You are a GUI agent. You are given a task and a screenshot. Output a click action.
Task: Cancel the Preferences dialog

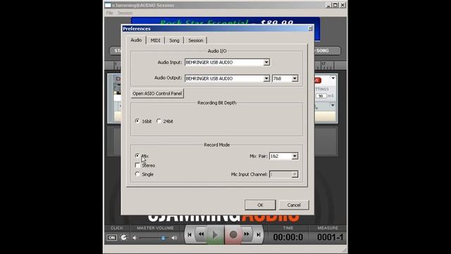(294, 205)
